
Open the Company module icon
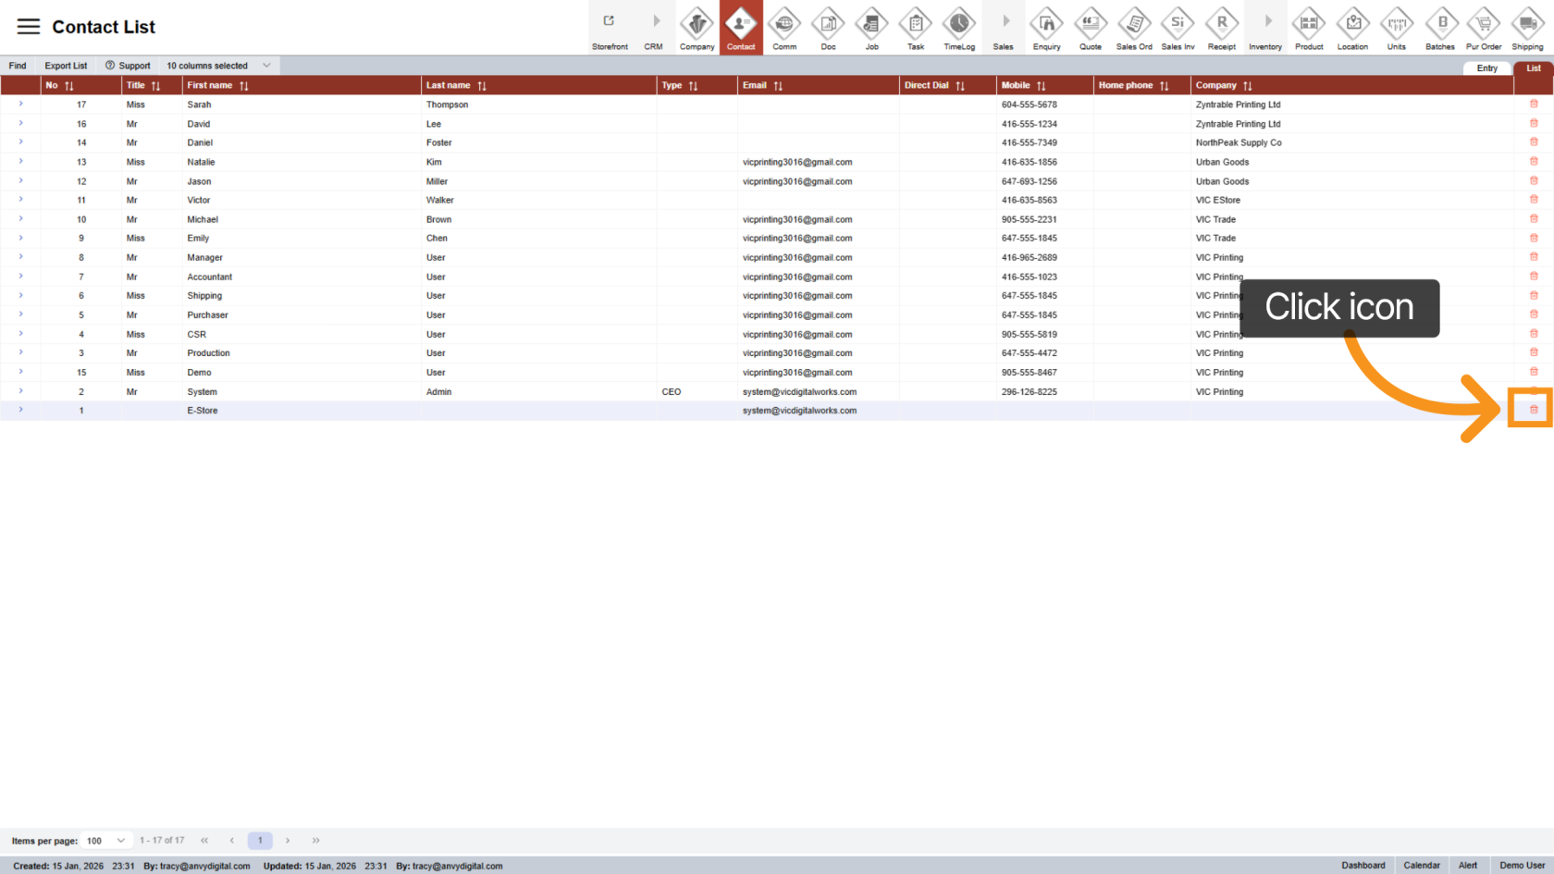click(697, 25)
